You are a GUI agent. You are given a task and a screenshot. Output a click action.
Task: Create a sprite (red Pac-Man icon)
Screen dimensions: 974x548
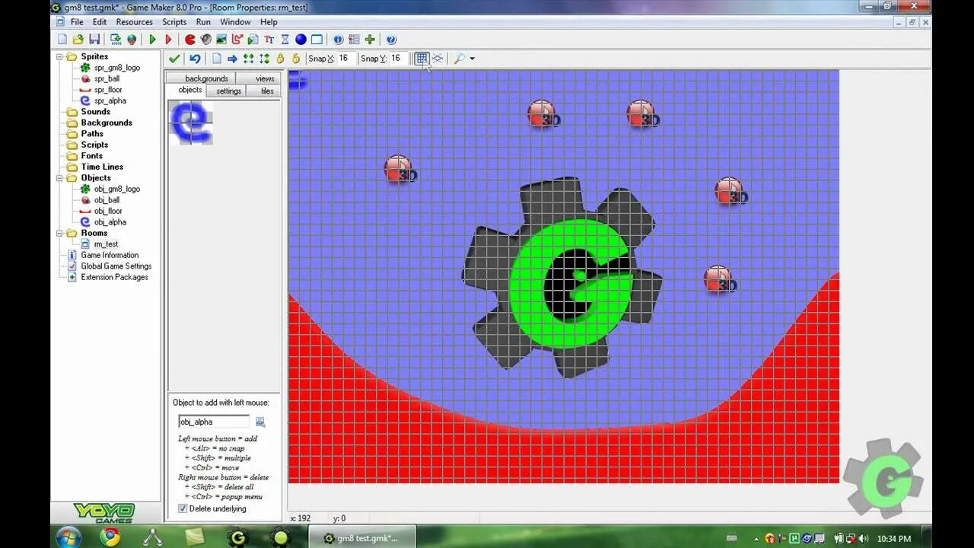[x=189, y=40]
